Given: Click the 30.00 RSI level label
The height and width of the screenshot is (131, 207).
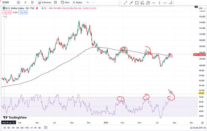Looking at the screenshot, I should coord(201,116).
